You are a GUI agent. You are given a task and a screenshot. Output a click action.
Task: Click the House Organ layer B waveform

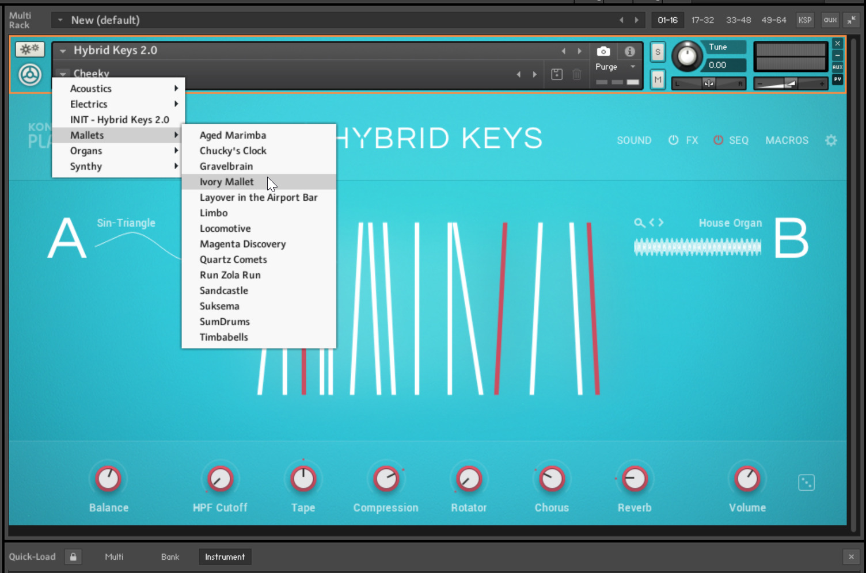point(697,247)
